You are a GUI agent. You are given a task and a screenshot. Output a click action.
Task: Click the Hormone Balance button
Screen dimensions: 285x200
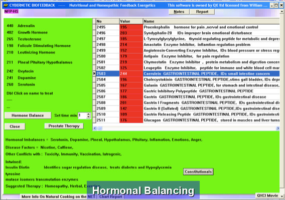(x=28, y=115)
